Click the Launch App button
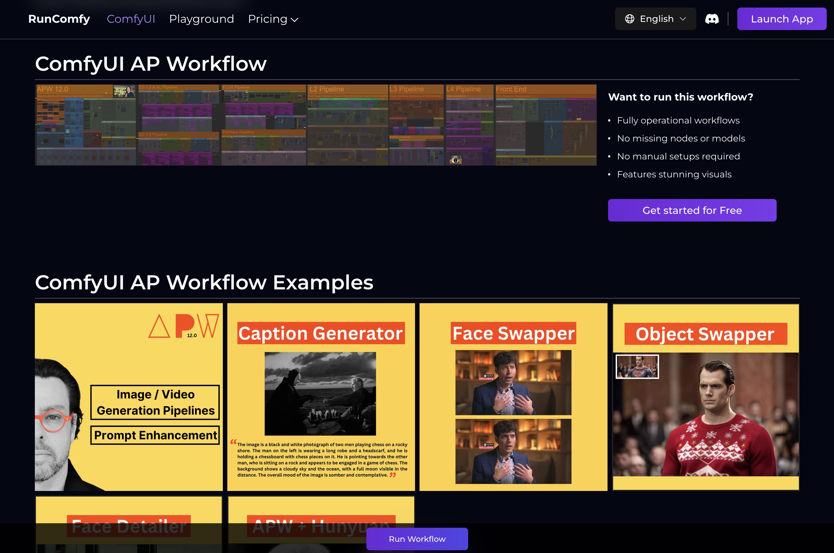 [x=782, y=19]
